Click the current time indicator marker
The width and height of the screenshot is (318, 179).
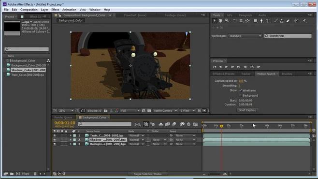(x=221, y=126)
